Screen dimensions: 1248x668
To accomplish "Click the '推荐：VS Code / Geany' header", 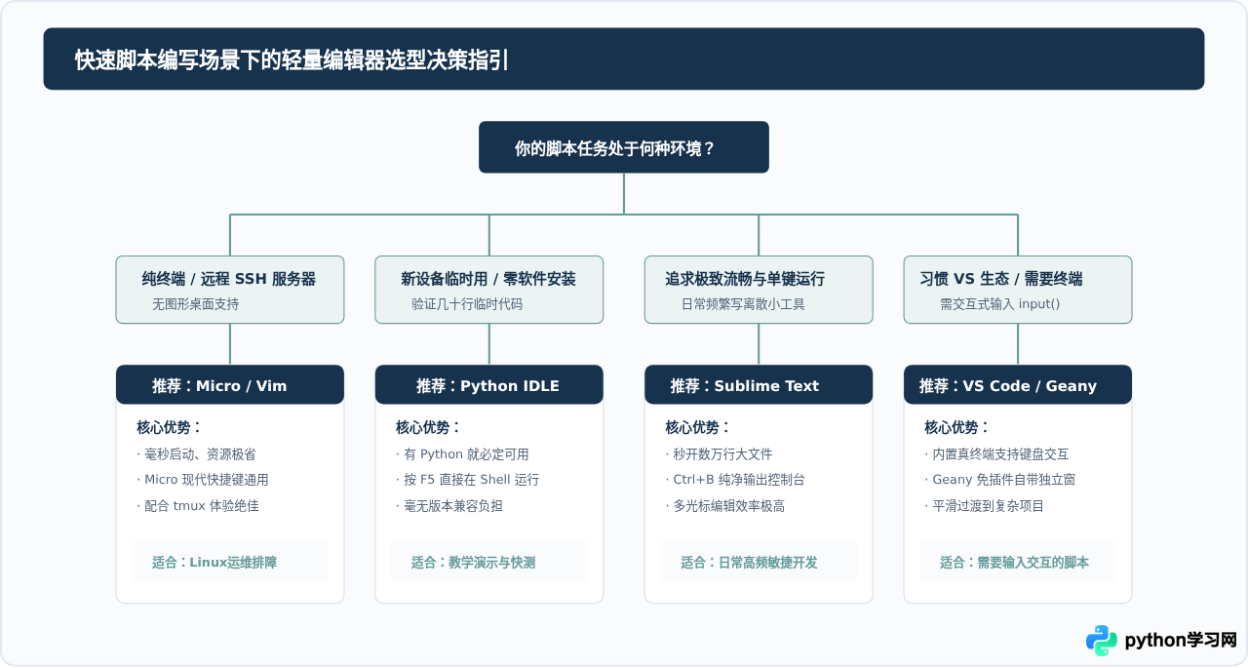I will [x=1018, y=385].
